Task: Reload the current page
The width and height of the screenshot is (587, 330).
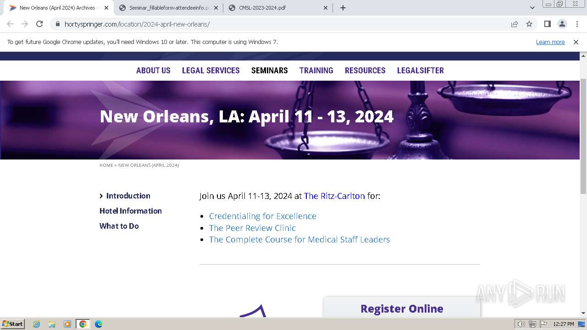Action: point(39,24)
